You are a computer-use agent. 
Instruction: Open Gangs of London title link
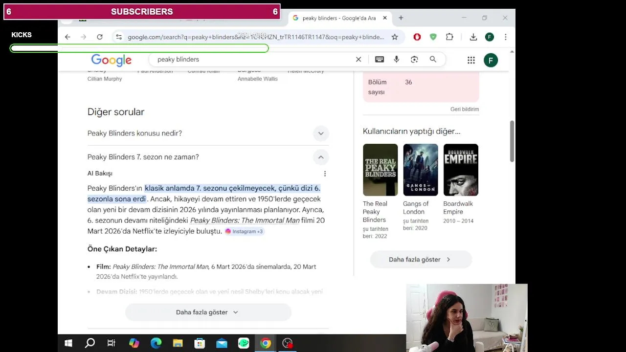tap(416, 208)
